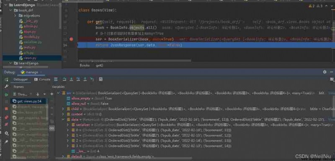Click warnings indicator in editor corner
335x161 pixels.
pos(315,6)
